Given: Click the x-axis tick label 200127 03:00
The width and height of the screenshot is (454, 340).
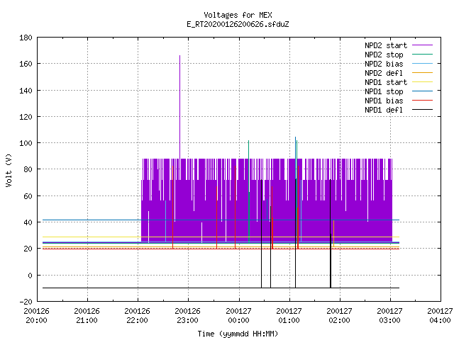Looking at the screenshot, I should pyautogui.click(x=389, y=316).
